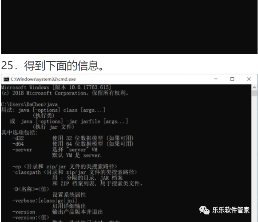
Task: Click the line 'Microsoft Windows [版本 10.0.17763.615]'
Action: (x=56, y=87)
